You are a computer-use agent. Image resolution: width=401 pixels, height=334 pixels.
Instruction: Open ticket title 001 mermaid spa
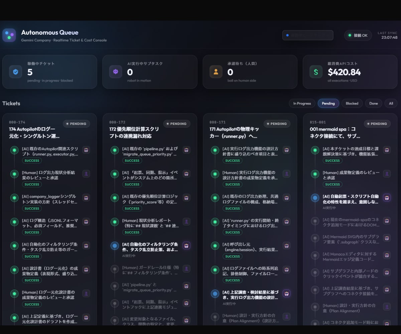(335, 133)
